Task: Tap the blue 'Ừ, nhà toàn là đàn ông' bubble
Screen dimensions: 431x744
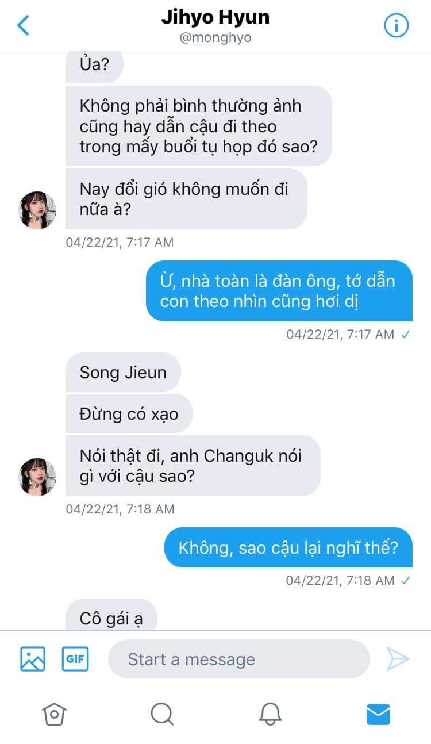Action: click(279, 291)
